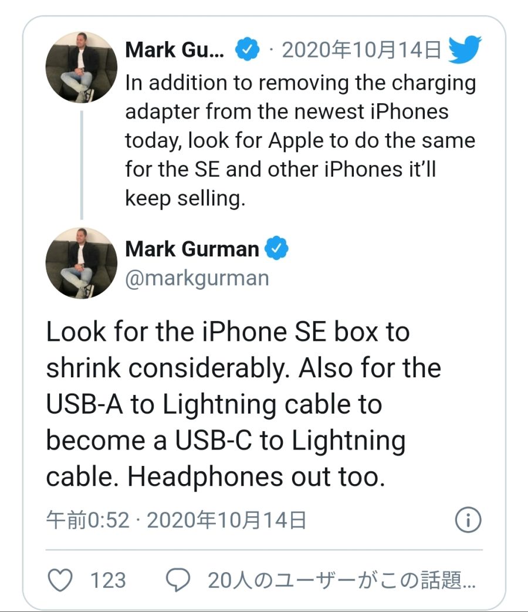
Task: Open the '20人のユーザーがこの話題…' conversation link
Action: [x=341, y=580]
